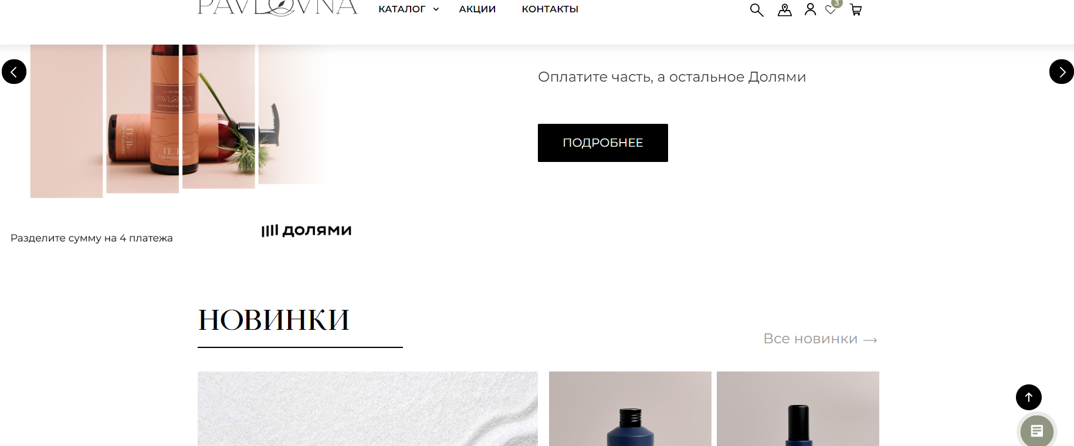
Task: Open the second blue bottle product thumbnail
Action: pyautogui.click(x=798, y=408)
